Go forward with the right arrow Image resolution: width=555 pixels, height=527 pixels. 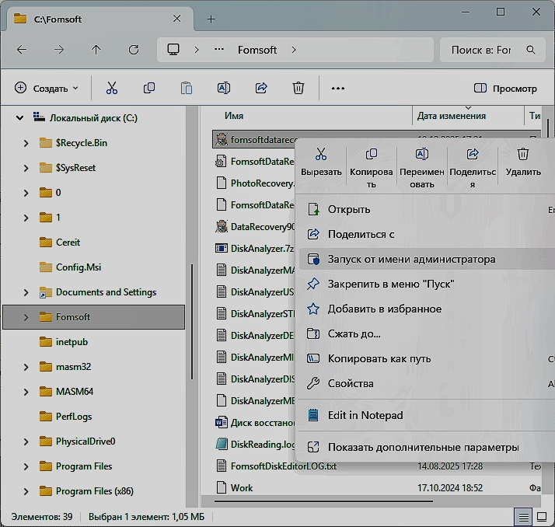tap(59, 50)
